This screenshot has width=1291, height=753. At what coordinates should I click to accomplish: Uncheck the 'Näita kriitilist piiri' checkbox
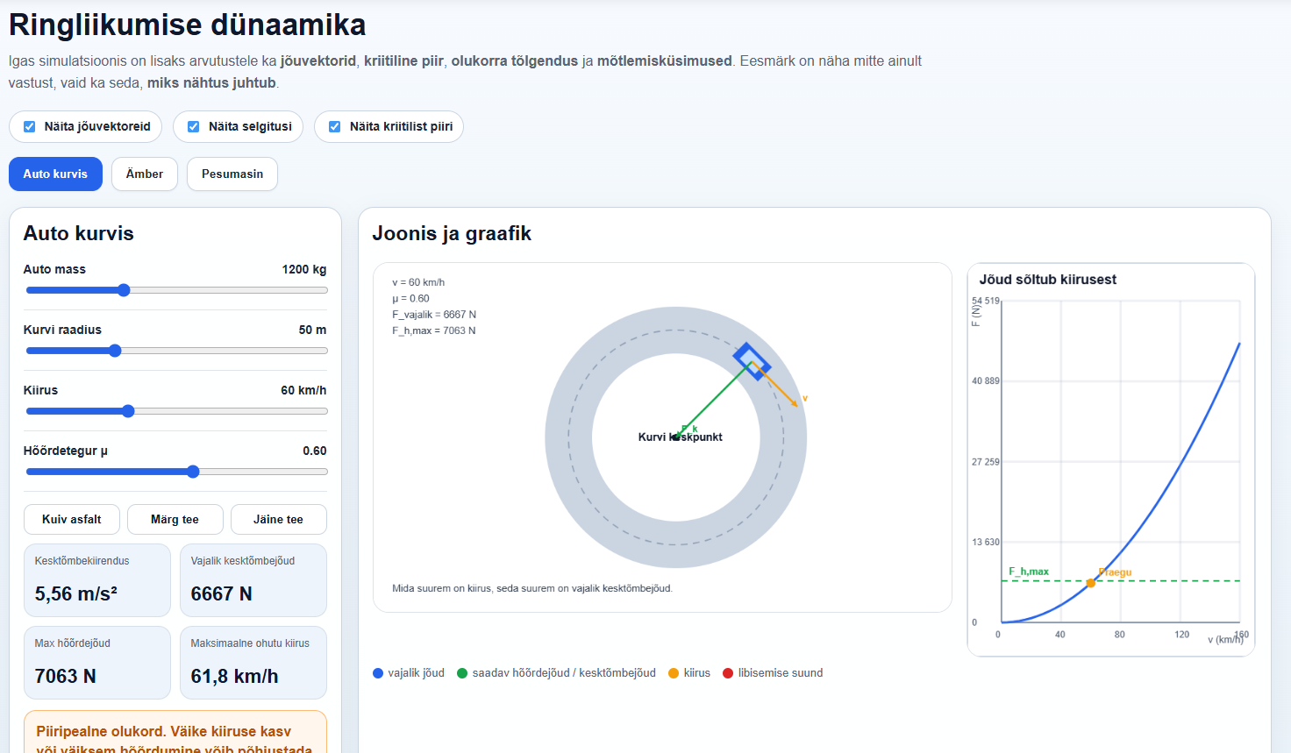(335, 126)
